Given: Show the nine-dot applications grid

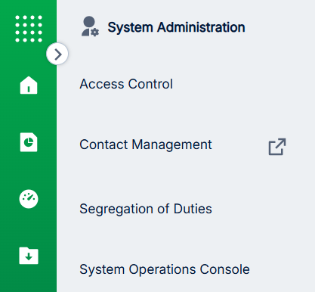Looking at the screenshot, I should [29, 29].
